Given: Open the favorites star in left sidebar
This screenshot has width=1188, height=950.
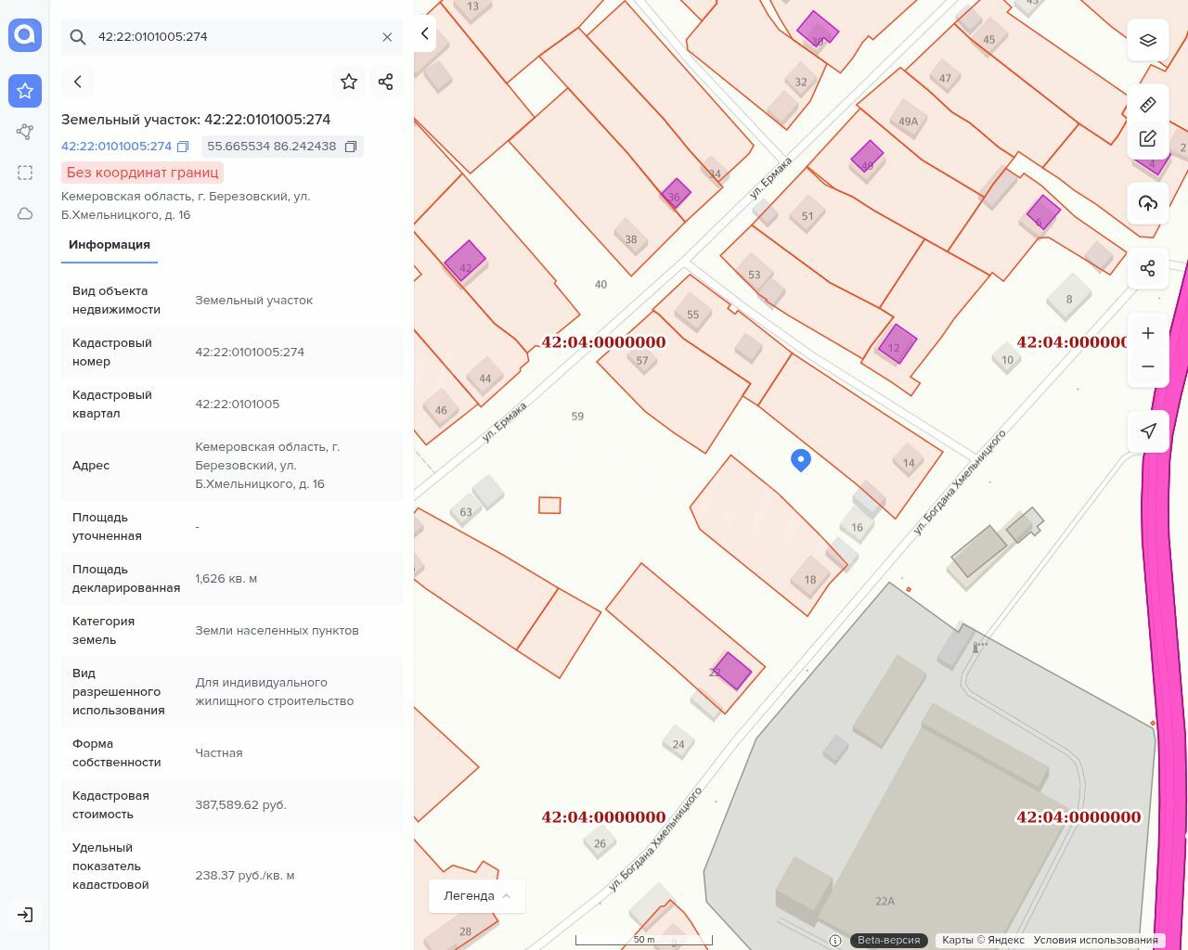Looking at the screenshot, I should 25,91.
